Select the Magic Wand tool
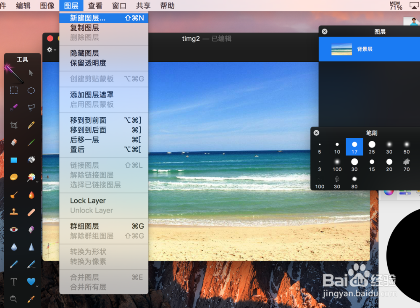The width and height of the screenshot is (420, 308). pos(13,73)
